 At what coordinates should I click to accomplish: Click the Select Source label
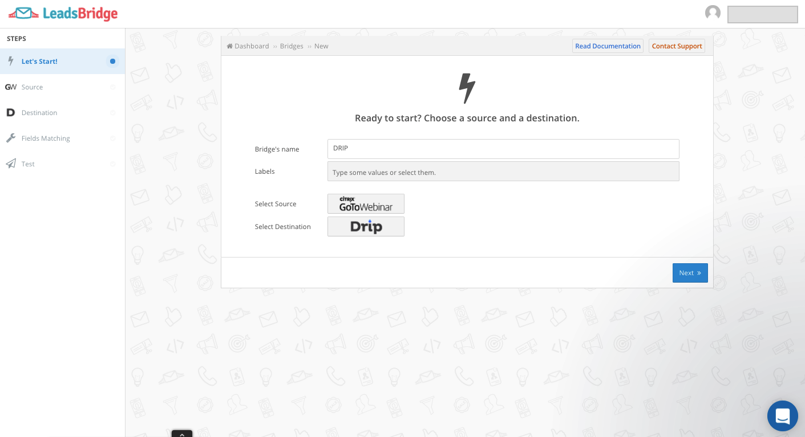pos(276,204)
